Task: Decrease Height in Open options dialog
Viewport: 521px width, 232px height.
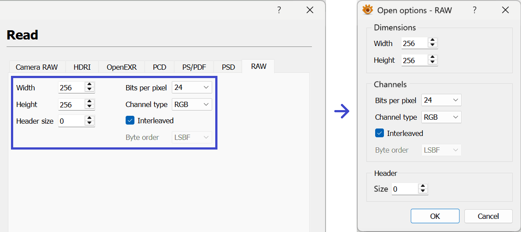Action: coord(432,63)
